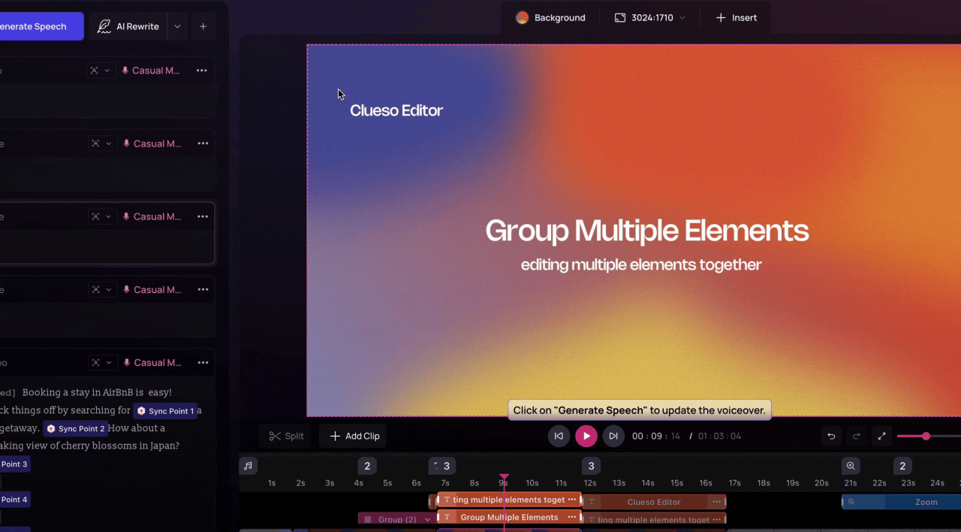Image resolution: width=961 pixels, height=532 pixels.
Task: Click the Sync Point 2 chip
Action: (75, 428)
